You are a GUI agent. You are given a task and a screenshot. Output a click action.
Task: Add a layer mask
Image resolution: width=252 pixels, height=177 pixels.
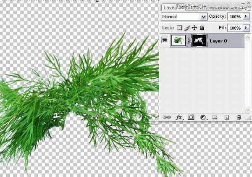190,118
